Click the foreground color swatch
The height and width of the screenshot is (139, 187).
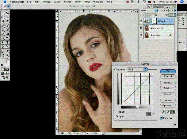pos(4,61)
